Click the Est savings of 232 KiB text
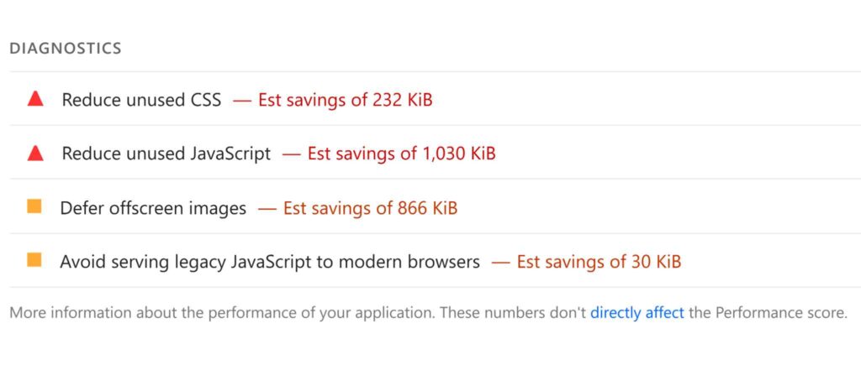The width and height of the screenshot is (861, 365). coord(345,100)
